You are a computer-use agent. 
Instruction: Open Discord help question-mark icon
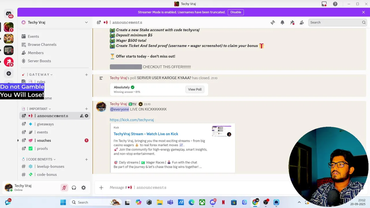[x=335, y=4]
